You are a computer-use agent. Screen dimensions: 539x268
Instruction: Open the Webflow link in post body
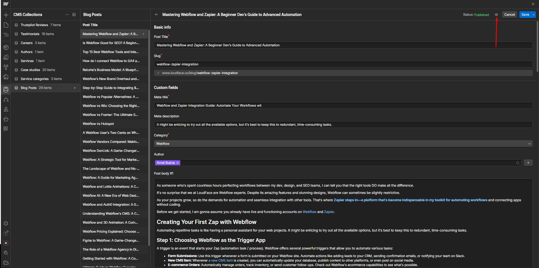309,212
